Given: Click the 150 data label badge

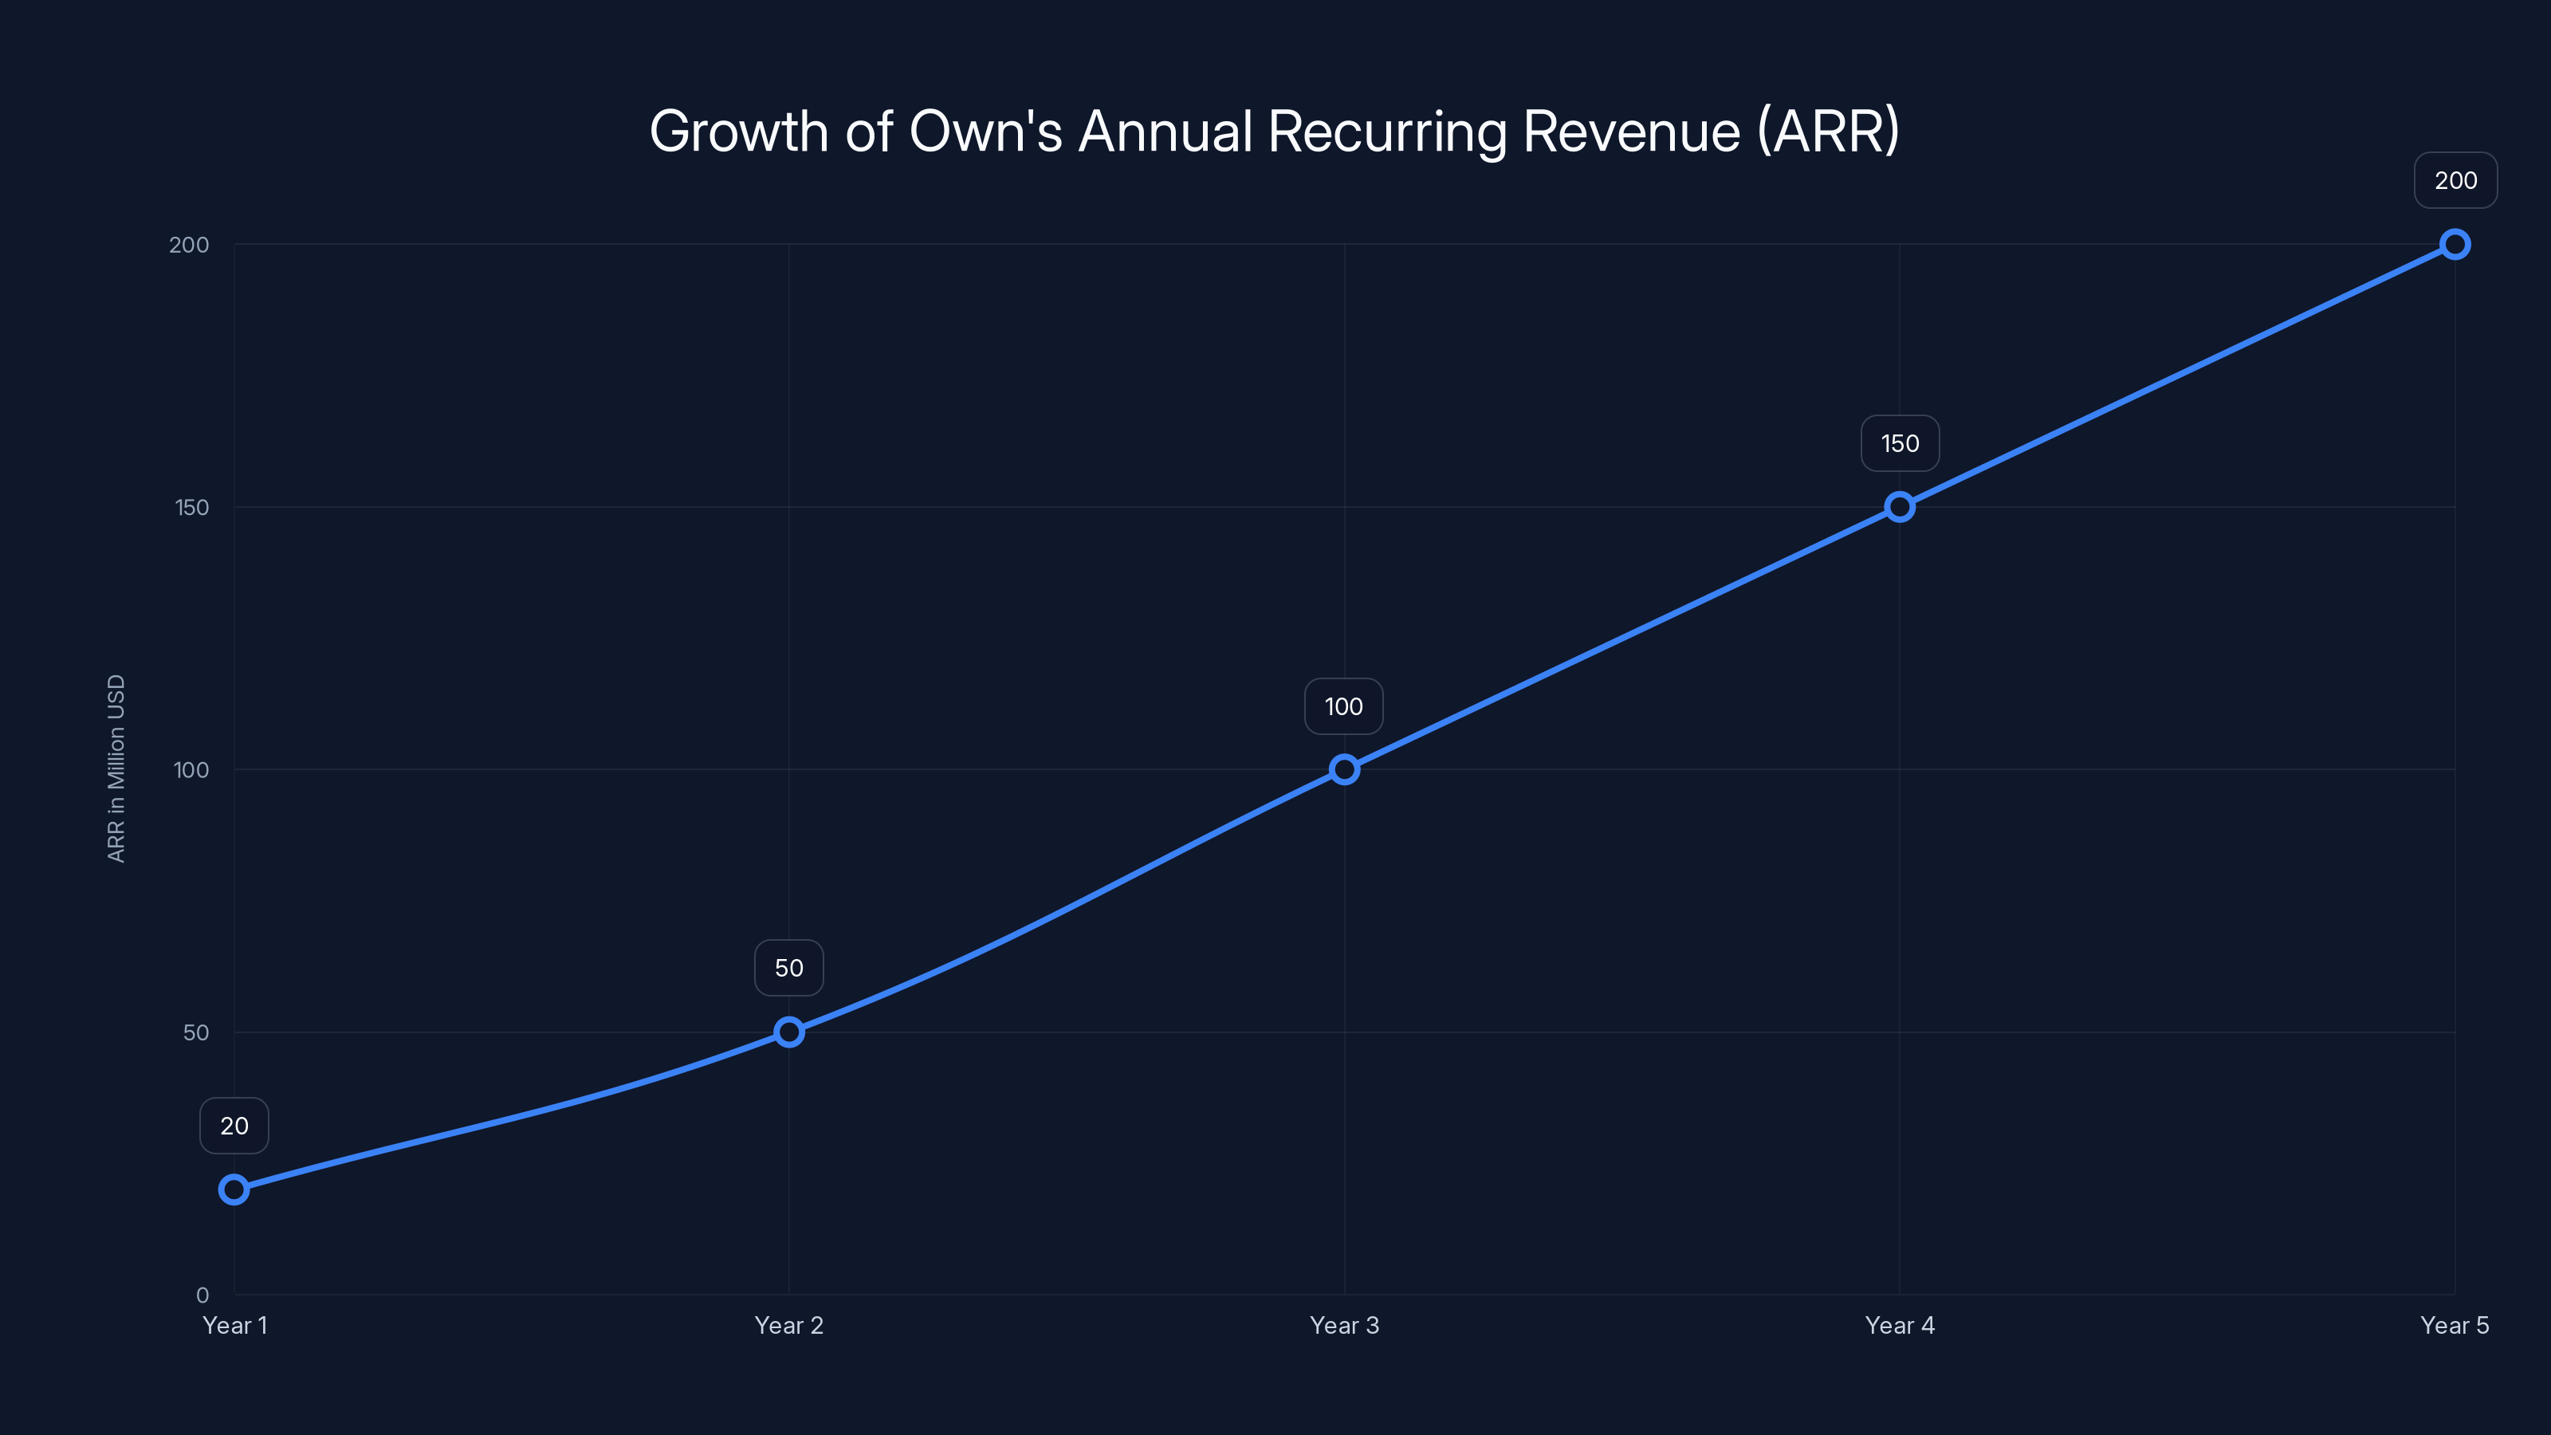Looking at the screenshot, I should tap(1898, 442).
